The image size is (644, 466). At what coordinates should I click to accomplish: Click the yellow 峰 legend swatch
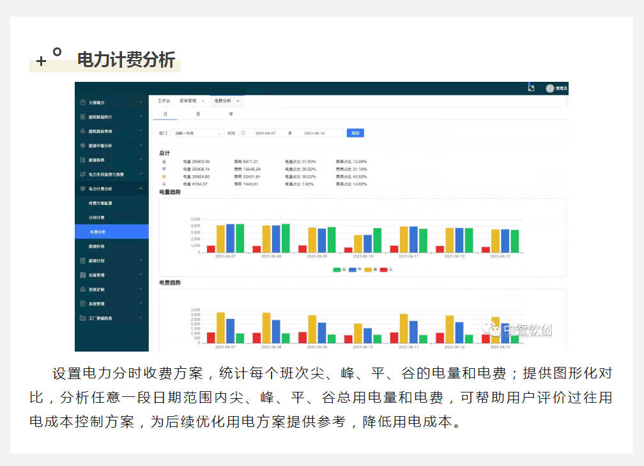pos(369,270)
